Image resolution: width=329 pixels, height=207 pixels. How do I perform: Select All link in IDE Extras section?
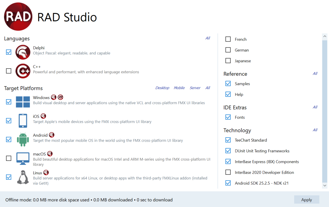point(315,107)
